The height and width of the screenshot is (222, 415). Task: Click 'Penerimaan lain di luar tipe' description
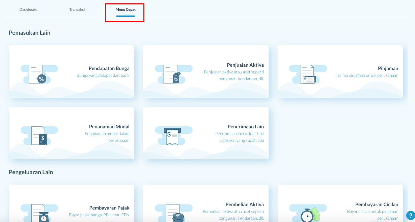click(240, 137)
